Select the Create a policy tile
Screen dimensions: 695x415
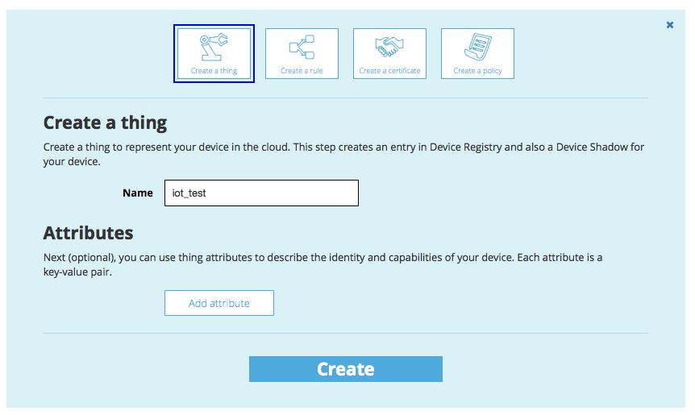pyautogui.click(x=477, y=54)
